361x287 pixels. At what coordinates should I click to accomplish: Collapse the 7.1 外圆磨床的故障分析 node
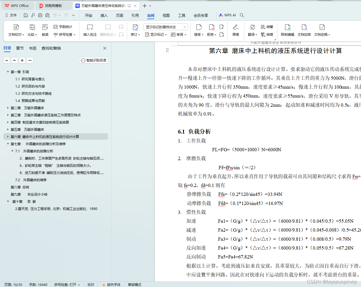point(12,151)
